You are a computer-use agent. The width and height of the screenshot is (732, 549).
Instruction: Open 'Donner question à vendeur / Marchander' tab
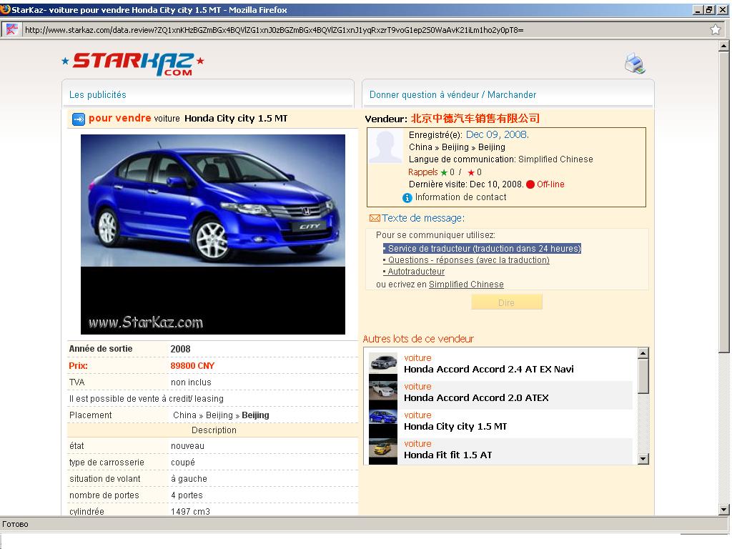(x=452, y=95)
